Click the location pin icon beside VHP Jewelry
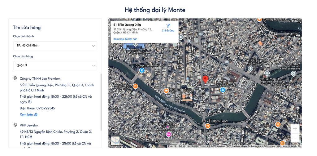The height and width of the screenshot is (156, 317). [15, 125]
